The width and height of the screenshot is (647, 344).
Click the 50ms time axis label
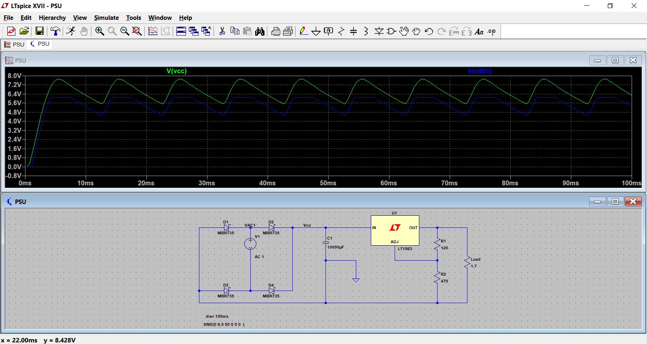[328, 183]
